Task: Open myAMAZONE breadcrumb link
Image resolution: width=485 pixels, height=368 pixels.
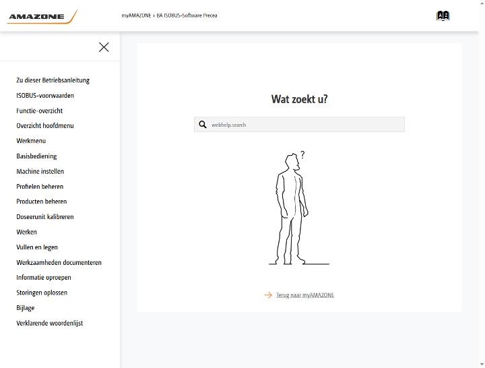Action: click(136, 16)
